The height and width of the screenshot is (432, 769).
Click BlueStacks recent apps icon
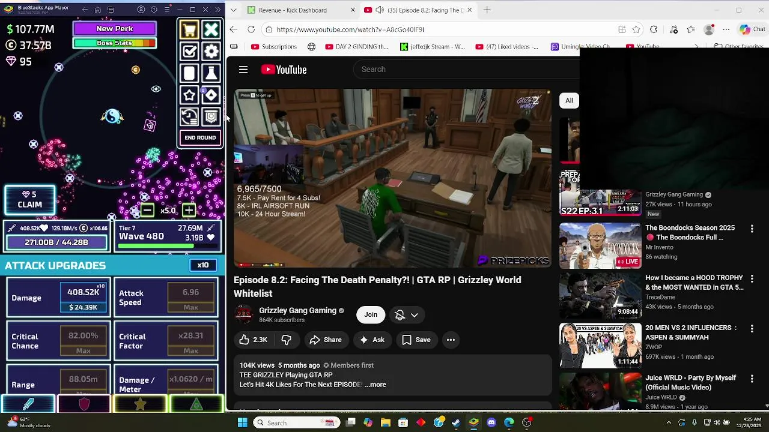[x=111, y=10]
